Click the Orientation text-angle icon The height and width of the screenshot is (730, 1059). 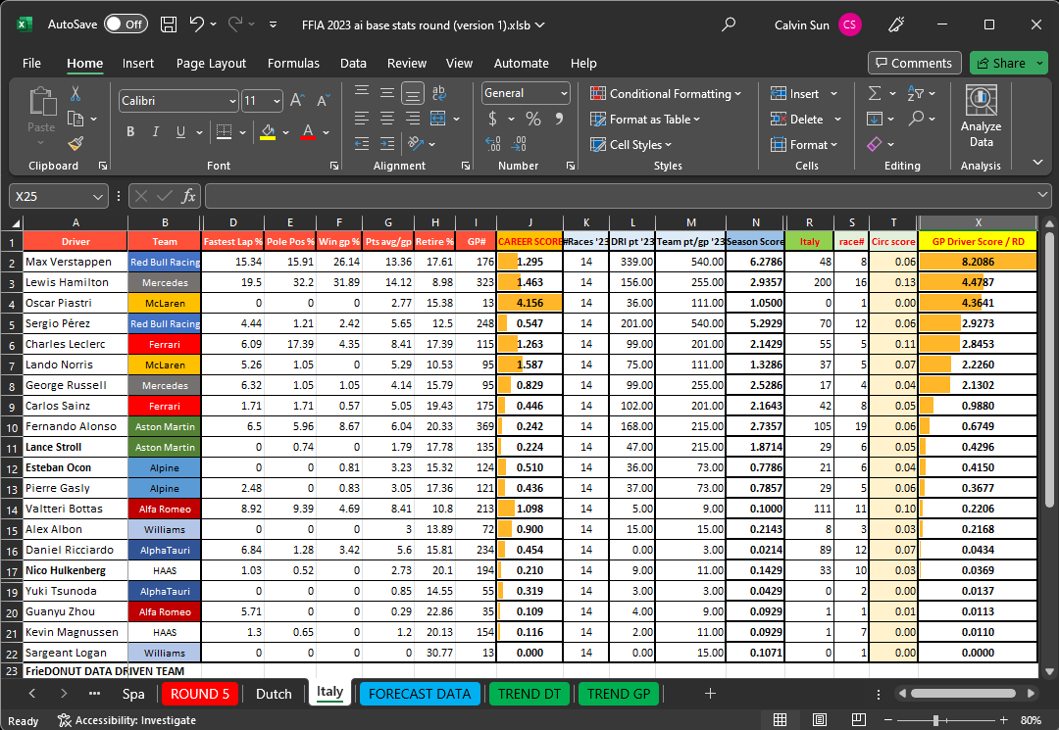coord(416,144)
